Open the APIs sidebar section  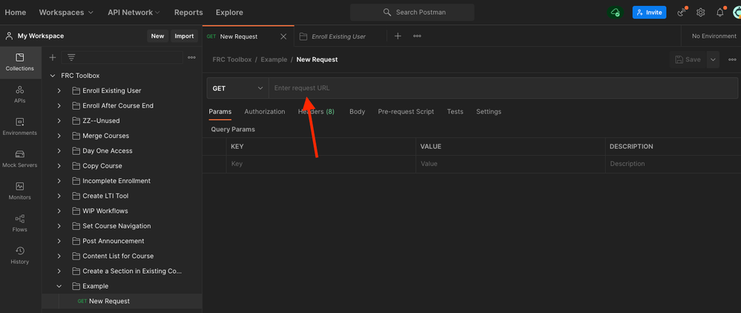(x=20, y=93)
